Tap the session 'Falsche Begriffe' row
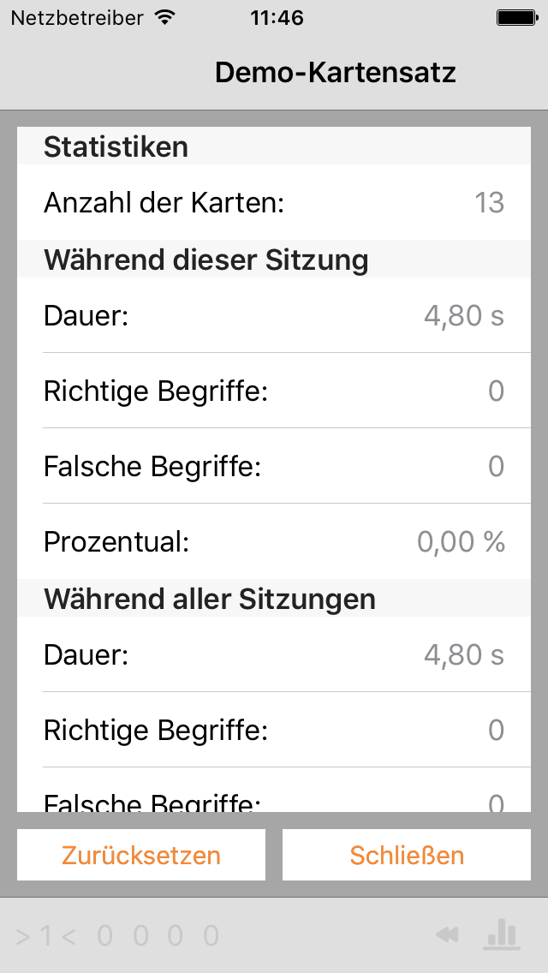 click(x=274, y=465)
